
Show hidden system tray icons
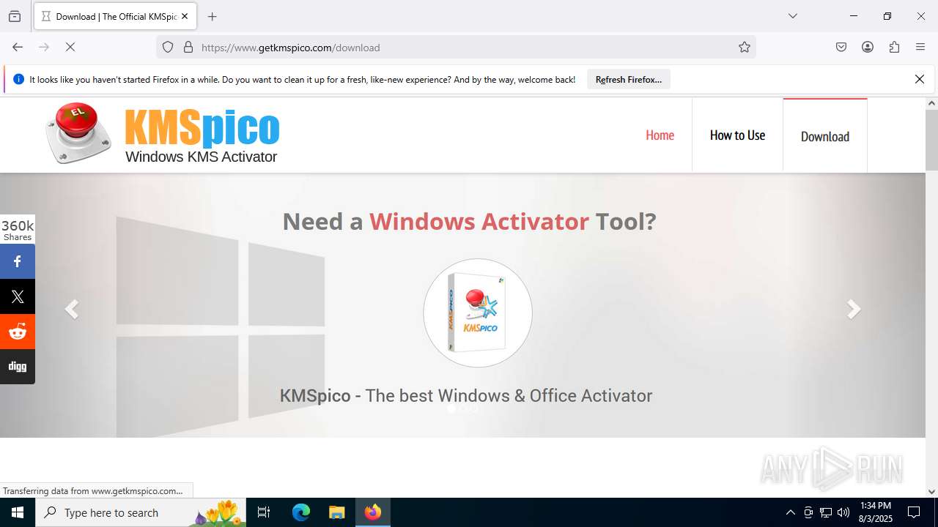click(x=790, y=512)
